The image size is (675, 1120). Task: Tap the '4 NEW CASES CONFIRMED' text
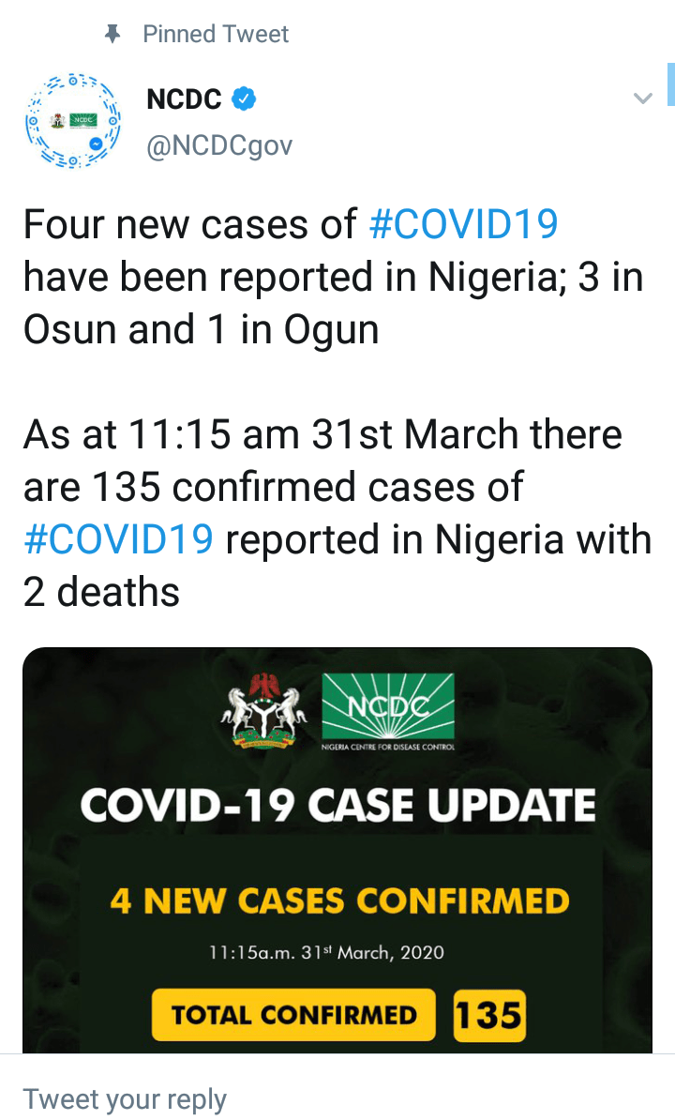(339, 901)
